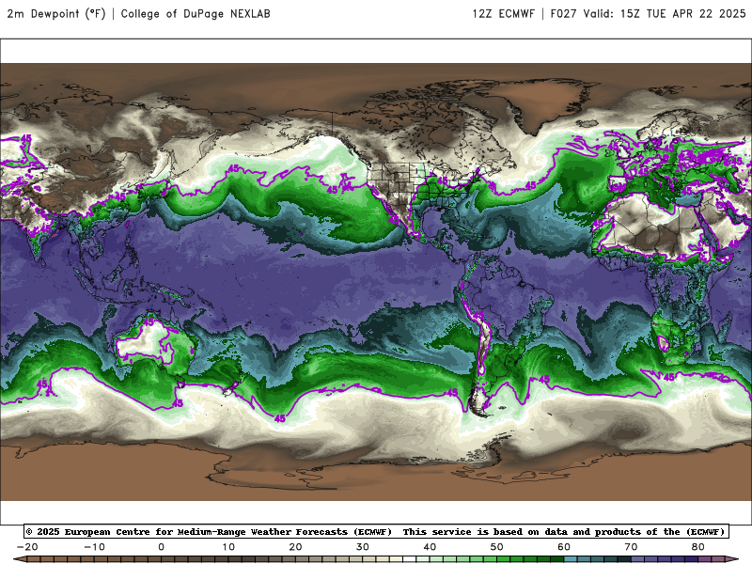Click the 'F027' forecast hour label
Image resolution: width=752 pixels, height=564 pixels.
[x=563, y=14]
